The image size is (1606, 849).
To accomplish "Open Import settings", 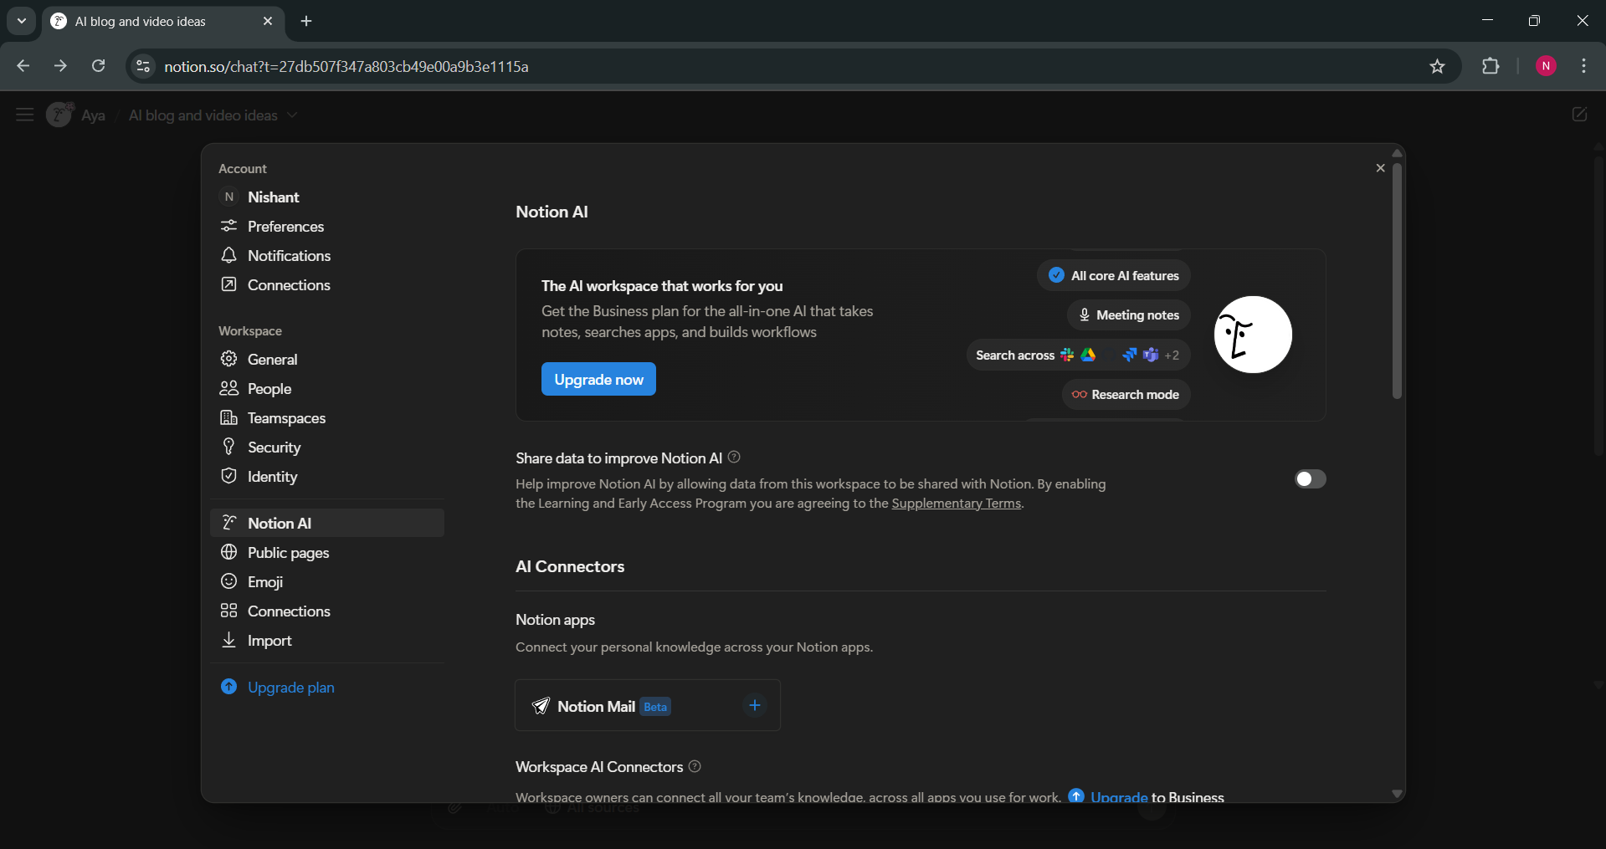I will pos(327,641).
